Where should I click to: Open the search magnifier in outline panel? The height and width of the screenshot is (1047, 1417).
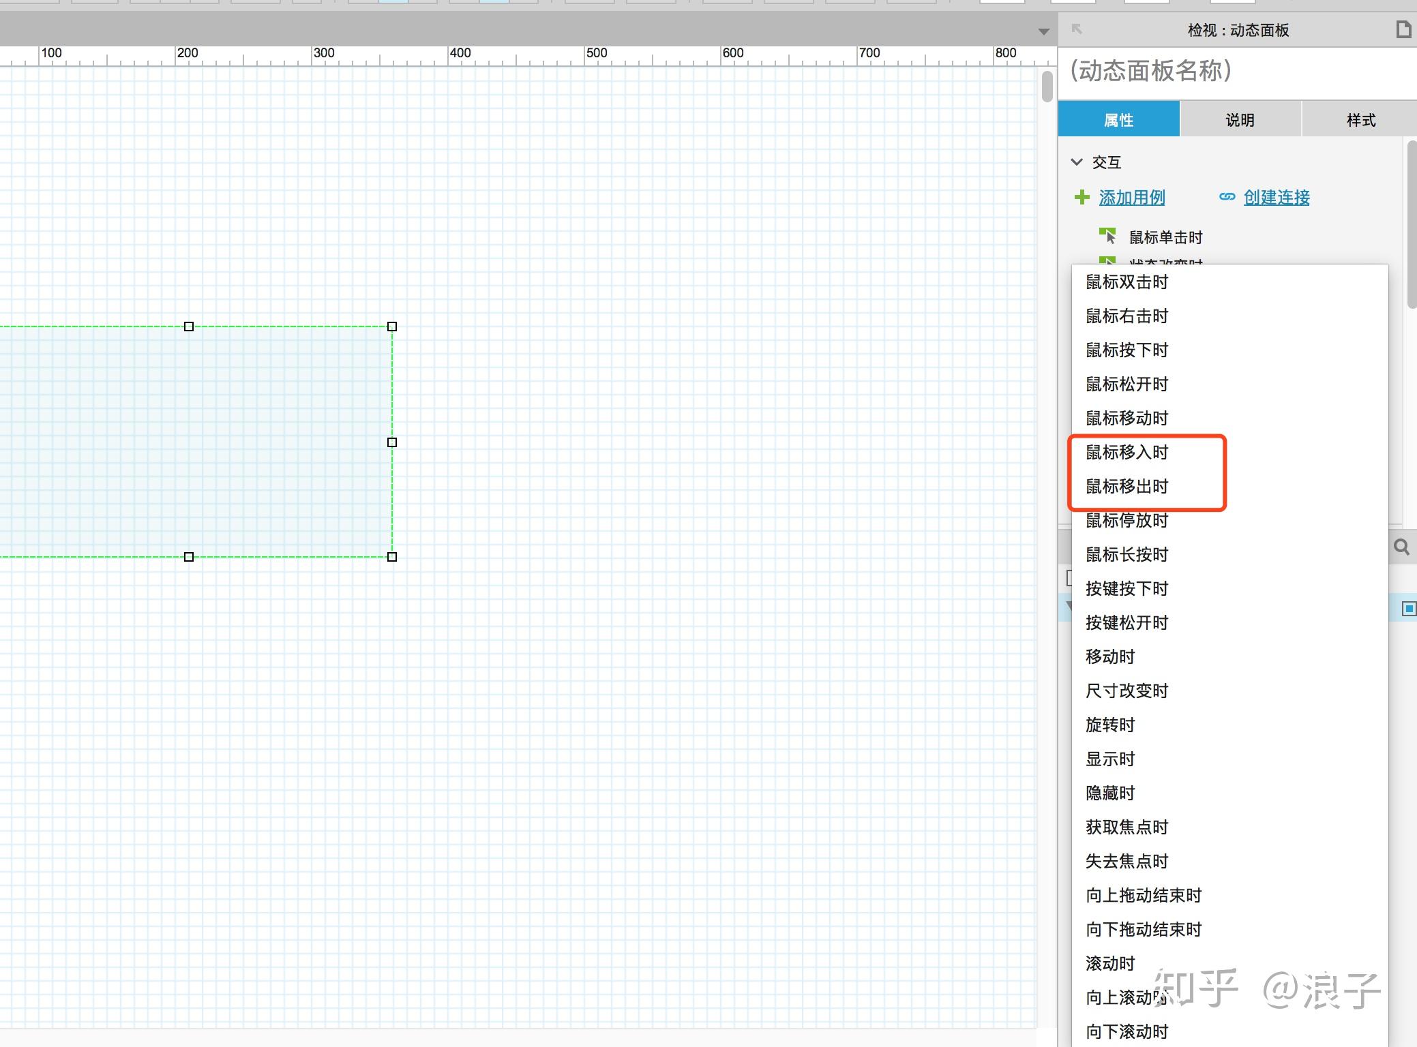[1401, 547]
